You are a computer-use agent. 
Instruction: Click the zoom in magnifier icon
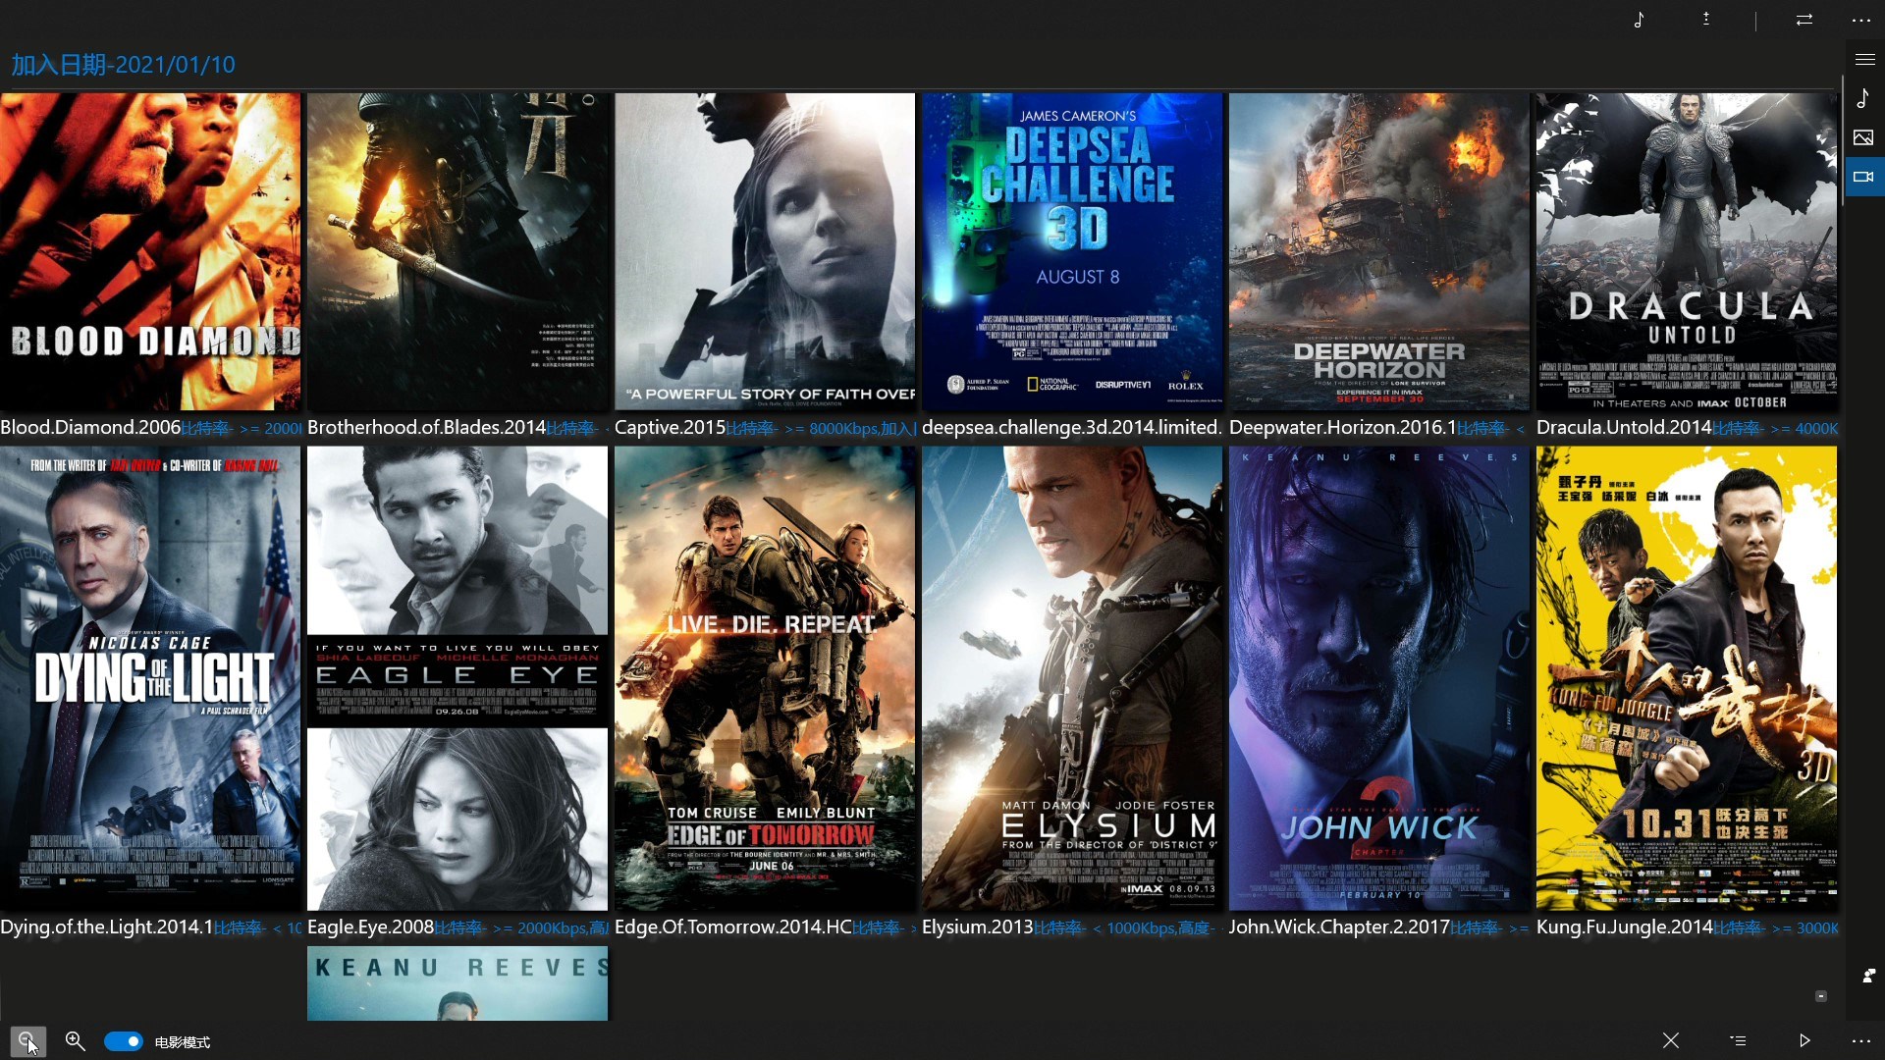(x=75, y=1040)
